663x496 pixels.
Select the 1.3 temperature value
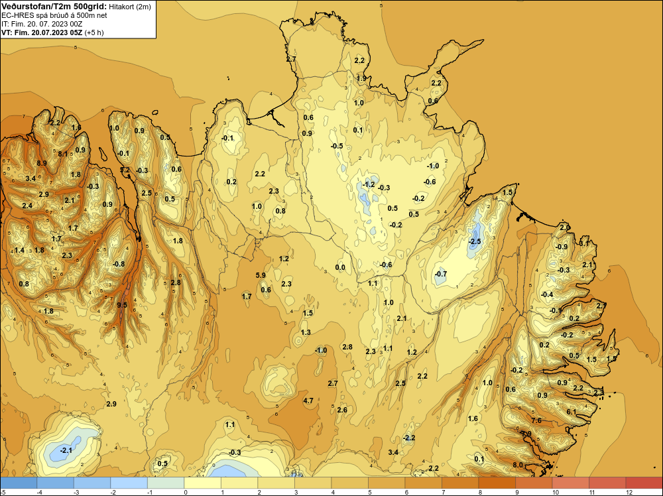(305, 332)
